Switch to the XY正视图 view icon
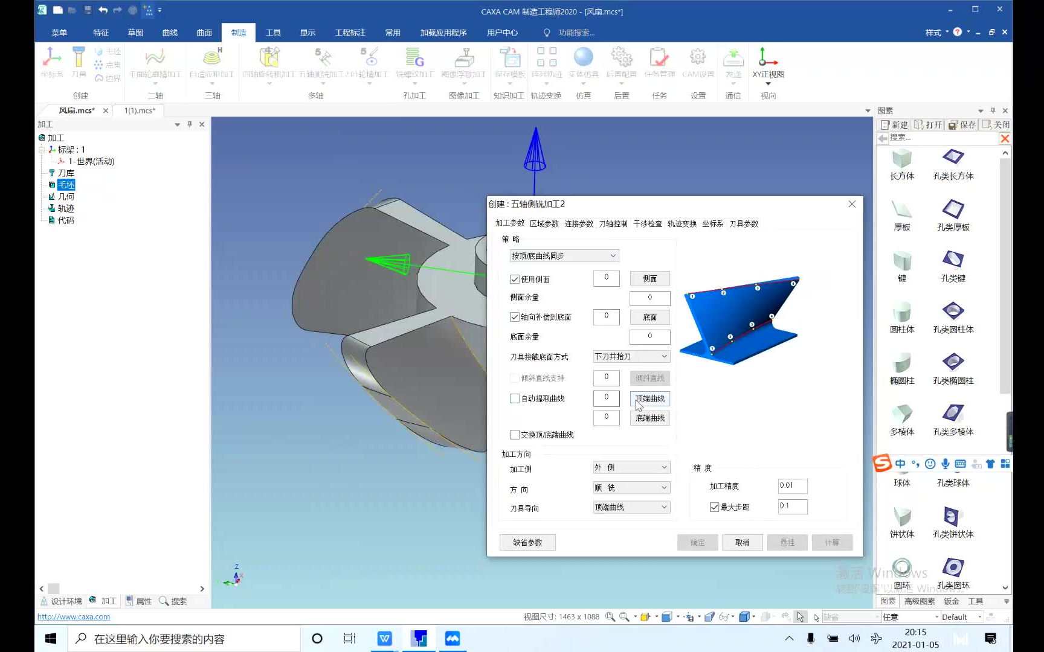Screen dimensions: 1044x652 [x=768, y=63]
